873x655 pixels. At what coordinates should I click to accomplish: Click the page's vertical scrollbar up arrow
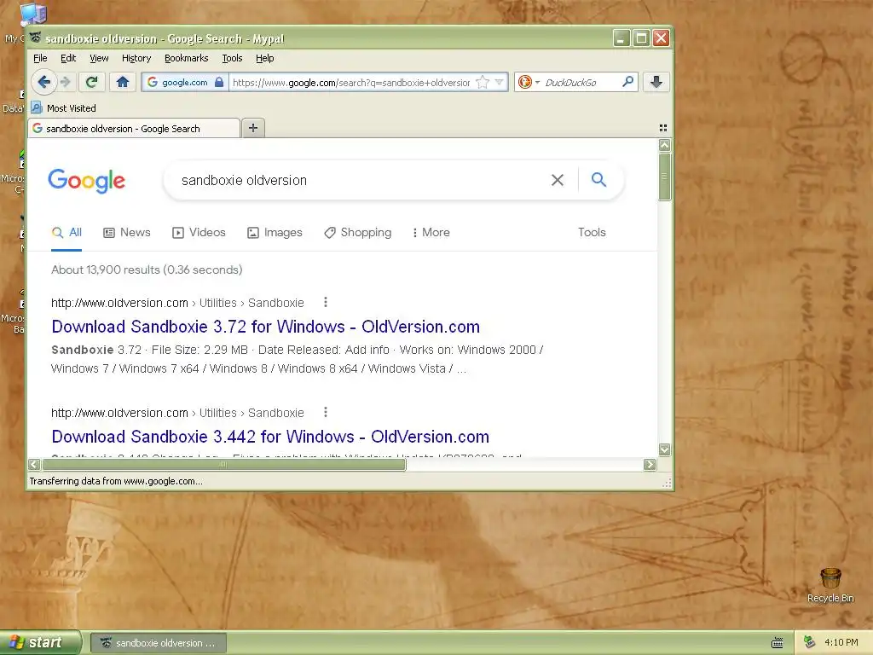664,146
